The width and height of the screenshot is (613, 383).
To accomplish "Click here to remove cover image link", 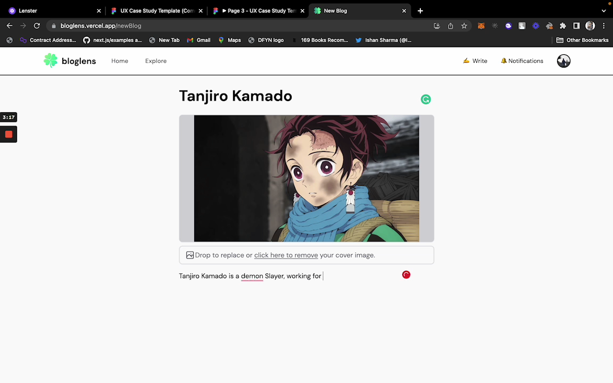I will pos(286,255).
